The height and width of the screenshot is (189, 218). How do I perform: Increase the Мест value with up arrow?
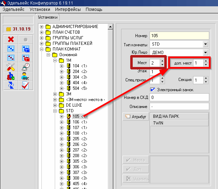(x=162, y=61)
